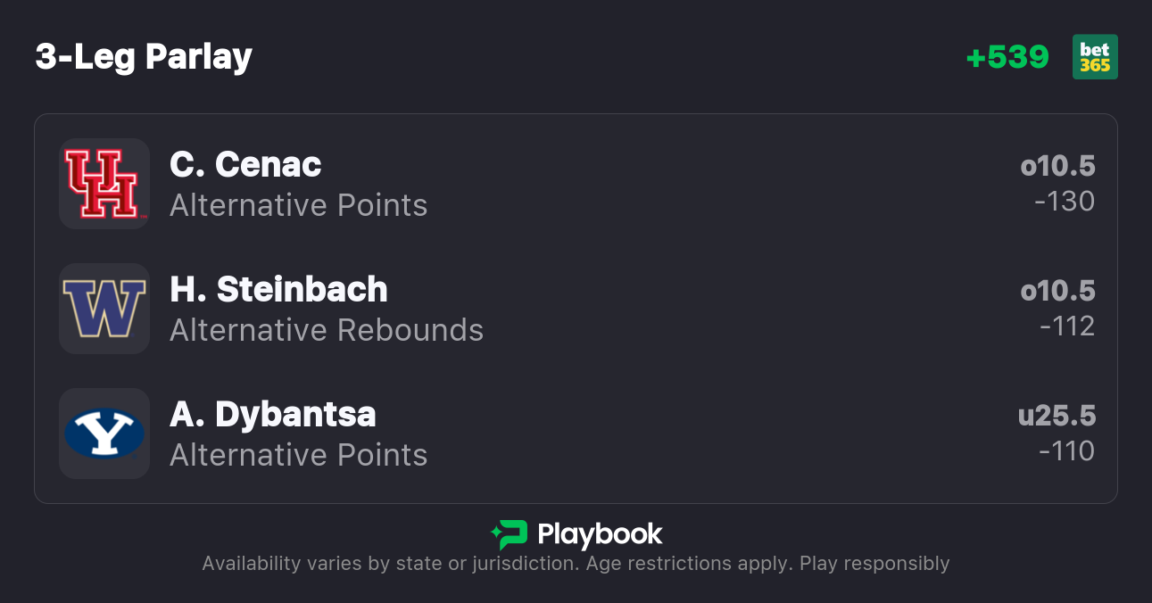Click Dybantsa's Alternative Points market label
This screenshot has height=603, width=1152.
[x=298, y=456]
